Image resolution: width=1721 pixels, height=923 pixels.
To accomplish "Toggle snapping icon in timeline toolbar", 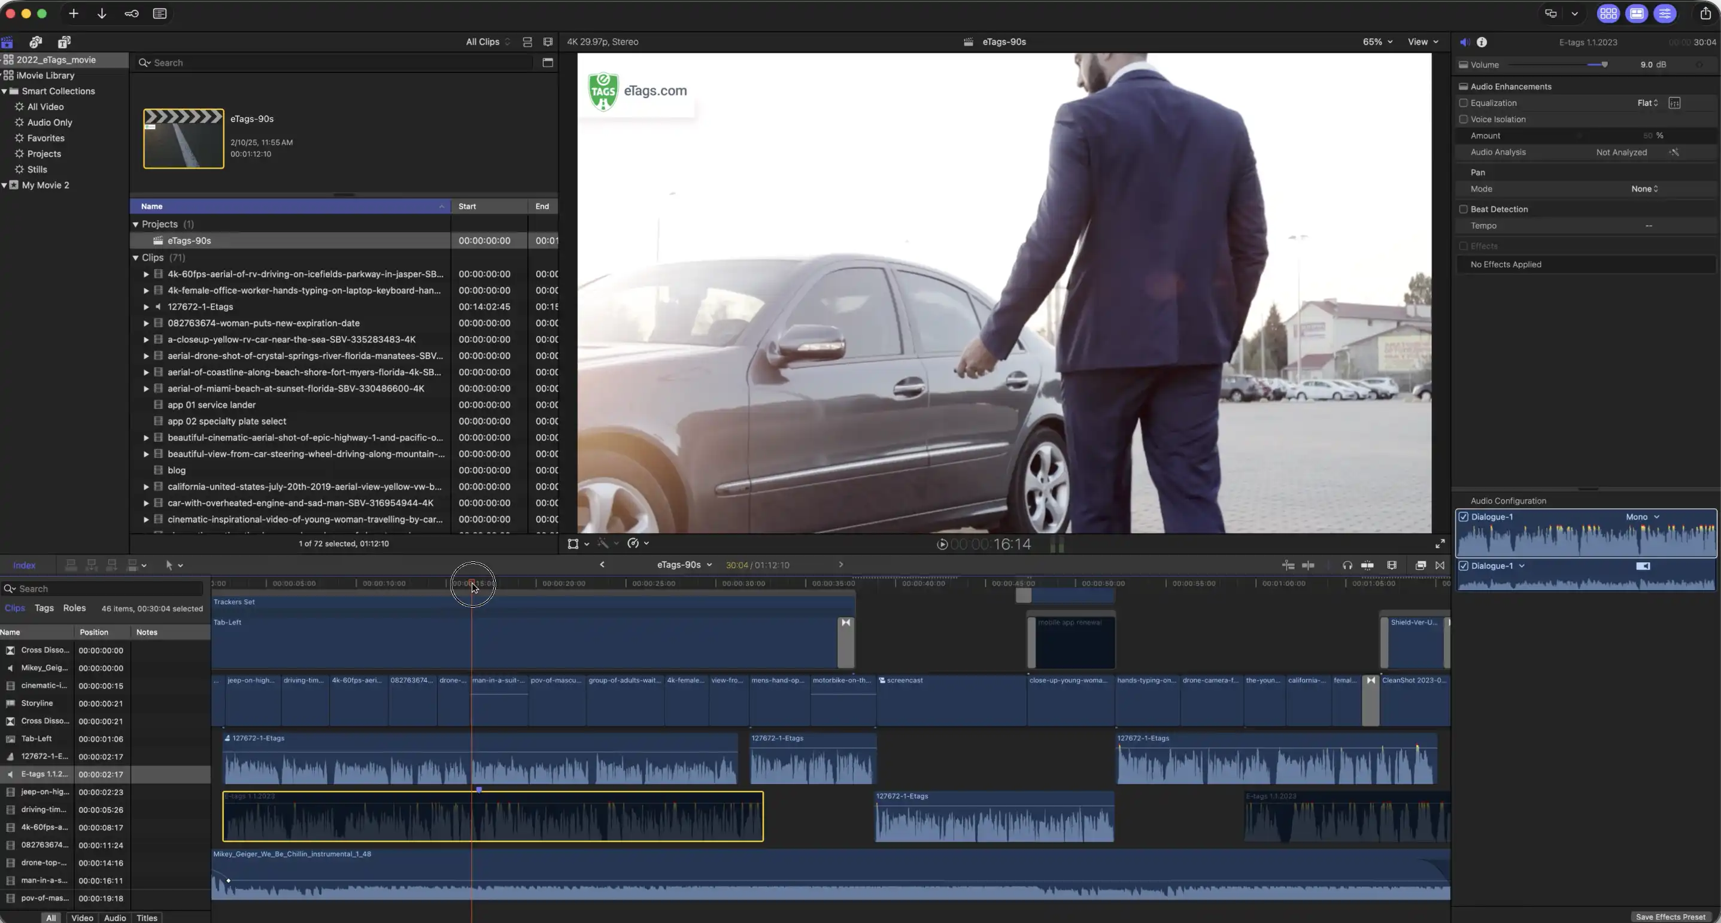I will 1368,565.
